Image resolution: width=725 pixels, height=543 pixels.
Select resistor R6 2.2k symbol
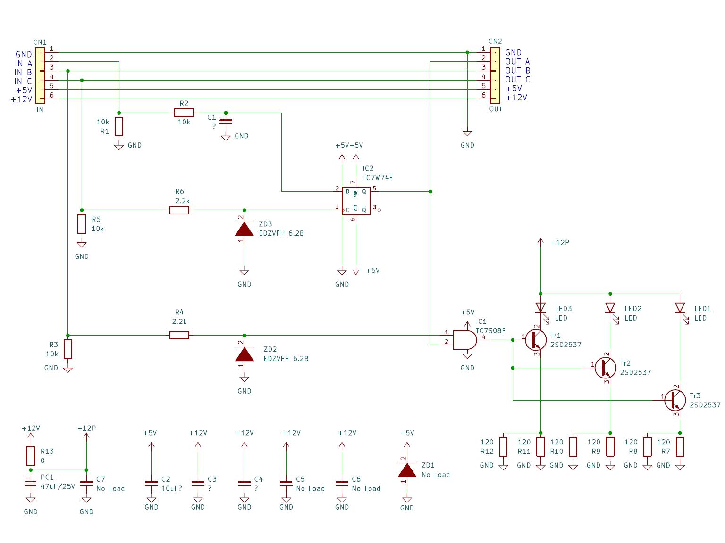click(179, 210)
